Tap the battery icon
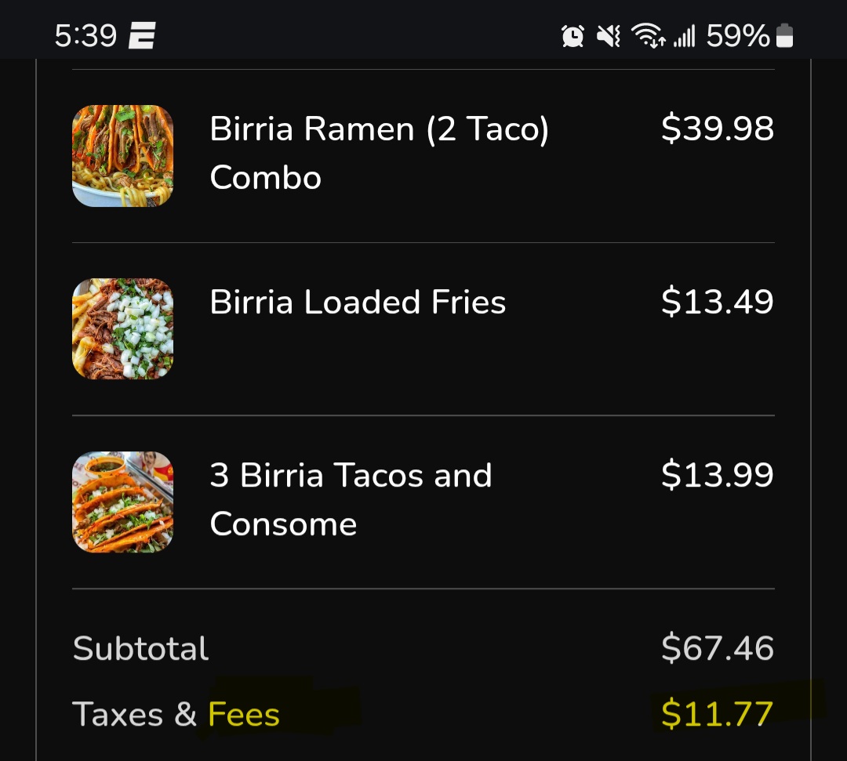 (x=784, y=35)
